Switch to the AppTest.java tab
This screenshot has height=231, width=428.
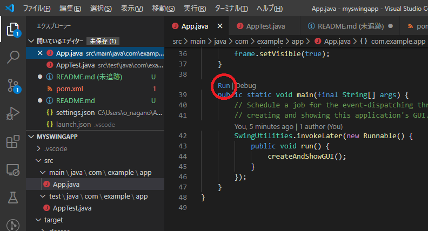(265, 26)
